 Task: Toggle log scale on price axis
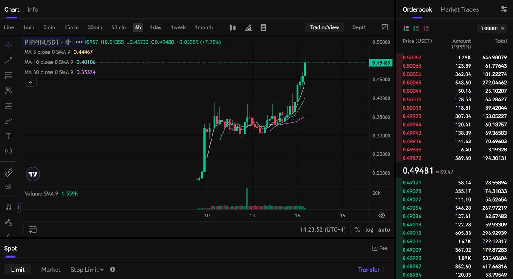(x=369, y=229)
